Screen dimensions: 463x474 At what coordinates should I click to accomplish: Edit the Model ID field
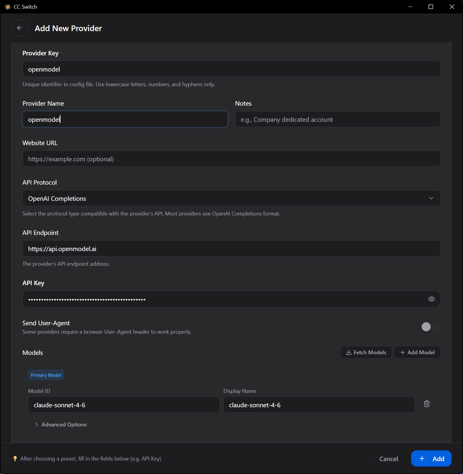[x=124, y=405]
